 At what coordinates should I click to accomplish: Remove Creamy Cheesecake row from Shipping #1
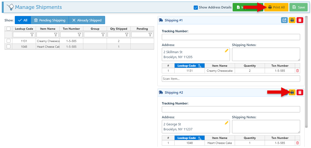[x=297, y=71]
